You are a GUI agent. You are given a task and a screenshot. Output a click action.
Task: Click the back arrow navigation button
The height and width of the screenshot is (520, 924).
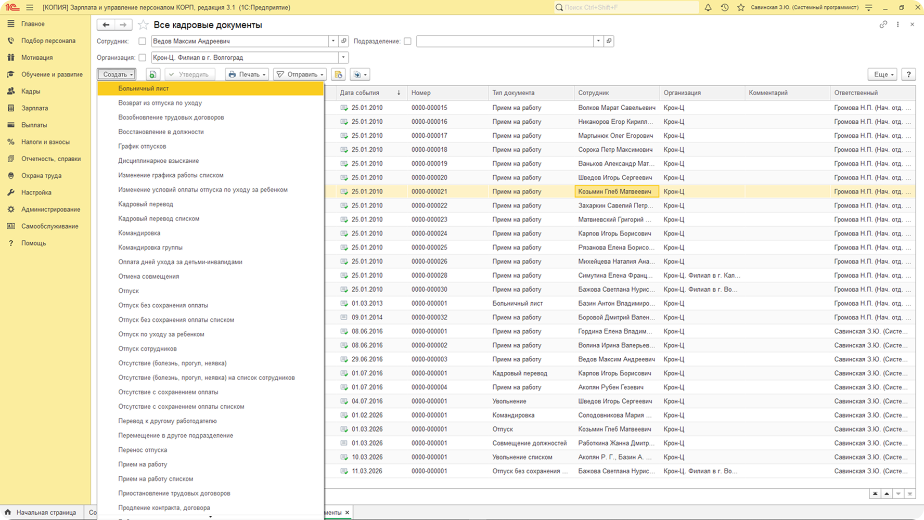point(106,25)
